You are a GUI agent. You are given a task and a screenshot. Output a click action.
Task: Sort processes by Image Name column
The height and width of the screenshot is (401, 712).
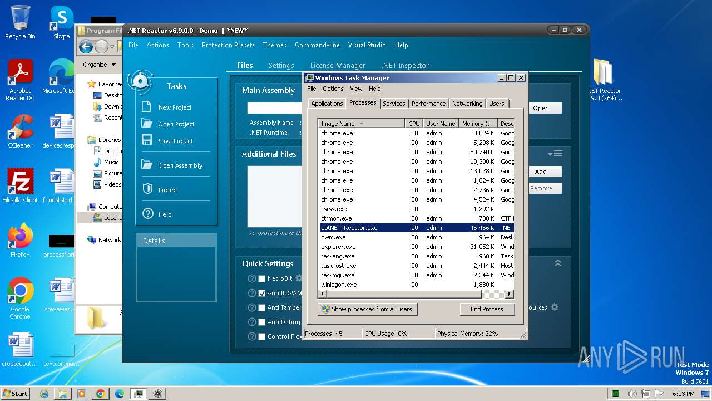361,123
